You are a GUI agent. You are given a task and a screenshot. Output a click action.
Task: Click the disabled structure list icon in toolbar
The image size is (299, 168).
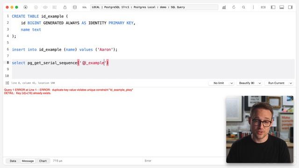pos(55,7)
